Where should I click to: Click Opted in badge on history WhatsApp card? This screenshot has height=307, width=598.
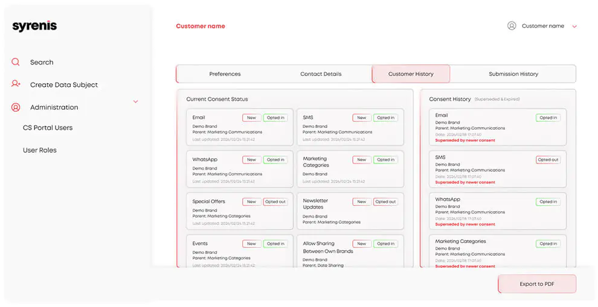548,201
